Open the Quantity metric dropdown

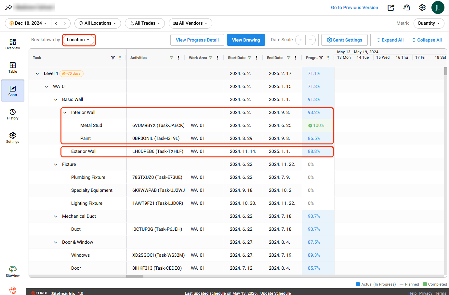coord(429,23)
